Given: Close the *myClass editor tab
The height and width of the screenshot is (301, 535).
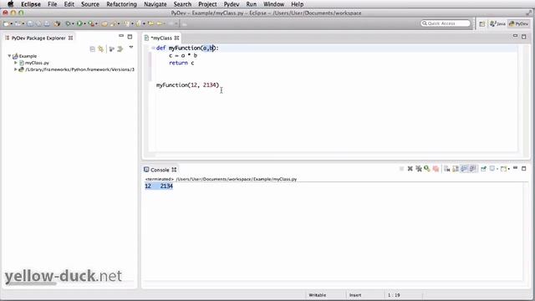Looking at the screenshot, I should (176, 38).
